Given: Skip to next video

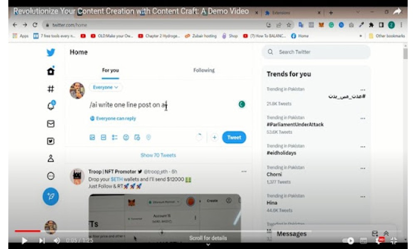Looking at the screenshot, I should tap(42, 241).
